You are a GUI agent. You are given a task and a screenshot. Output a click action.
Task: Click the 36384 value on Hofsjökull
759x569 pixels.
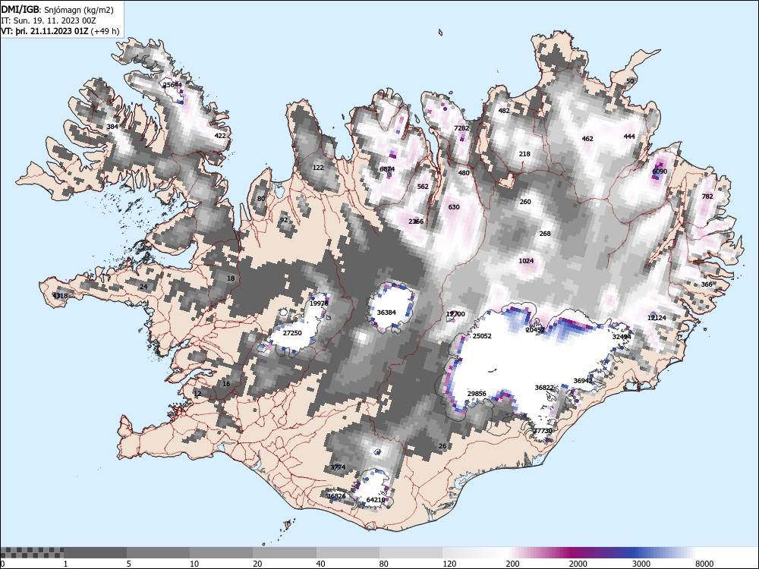(386, 312)
